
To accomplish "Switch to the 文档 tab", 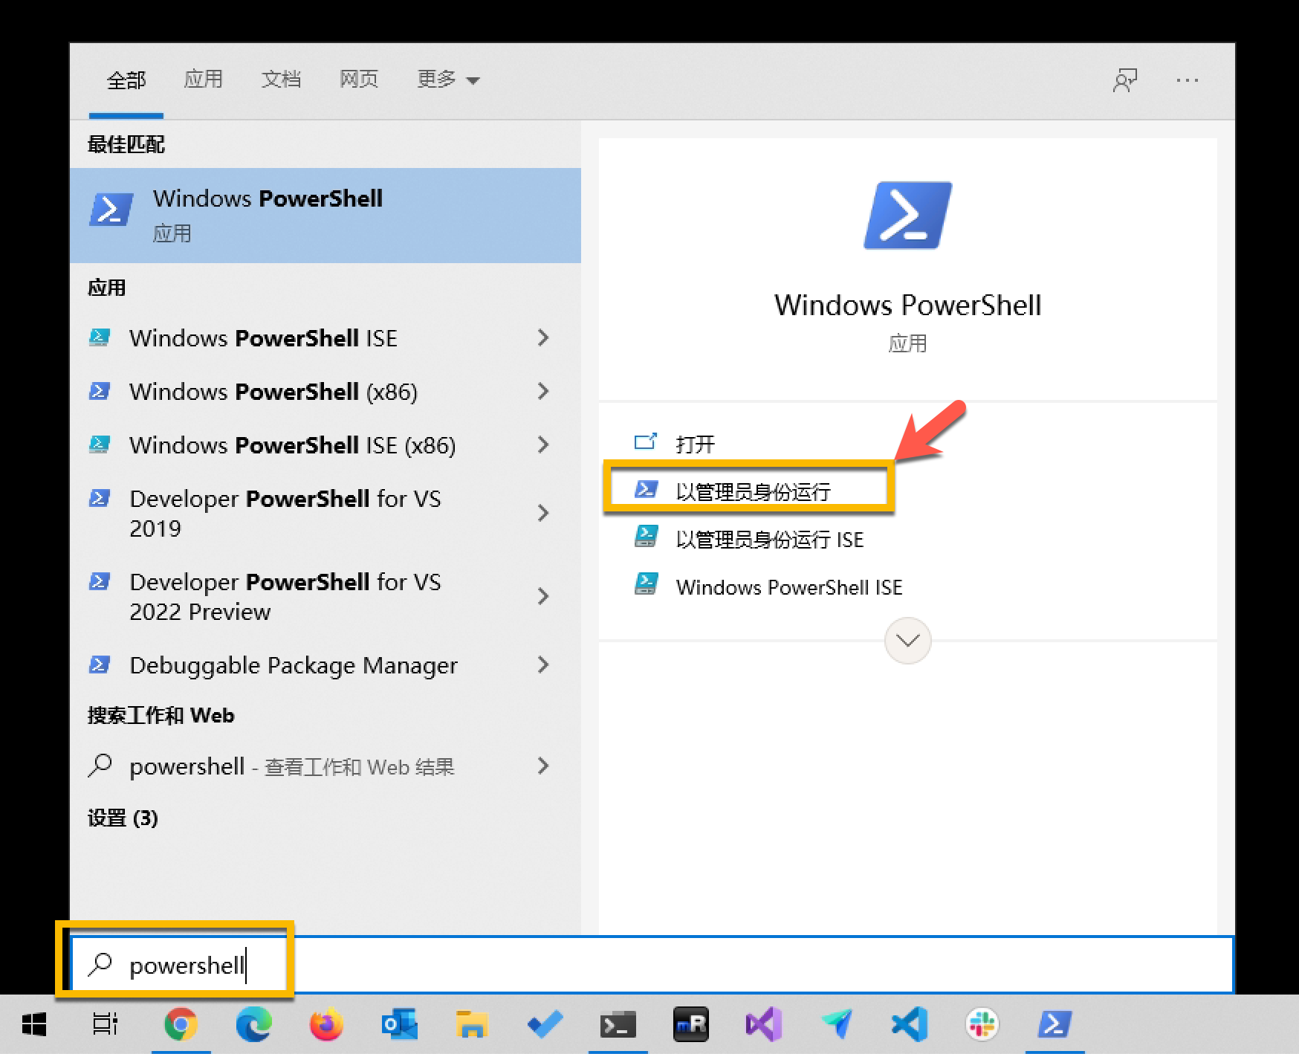I will tap(281, 79).
